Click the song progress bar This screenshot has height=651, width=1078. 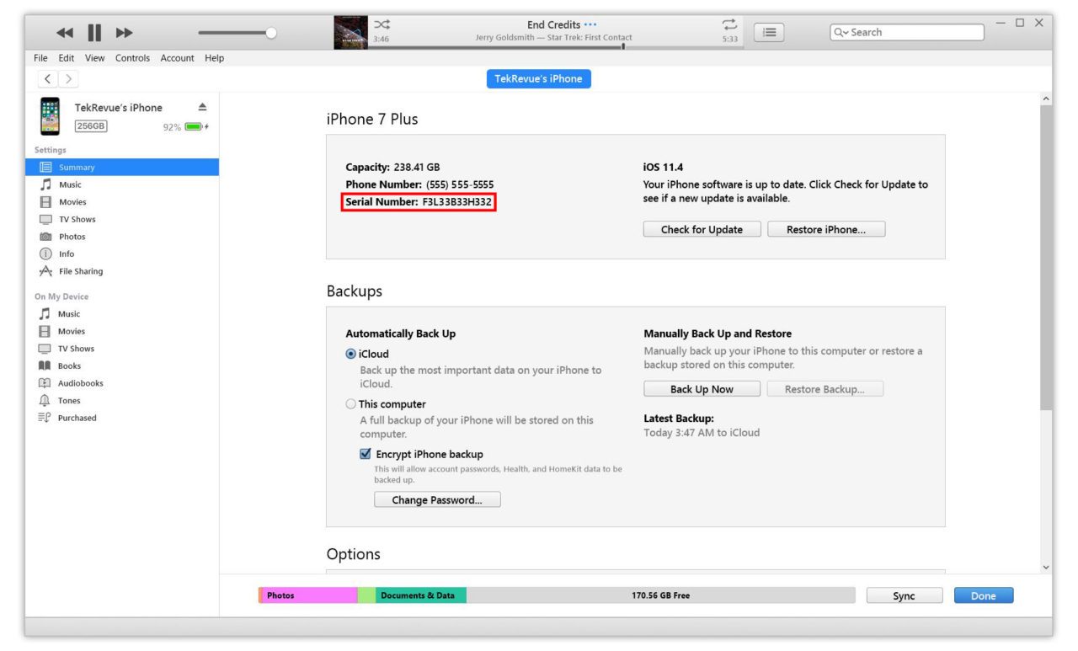[x=554, y=47]
